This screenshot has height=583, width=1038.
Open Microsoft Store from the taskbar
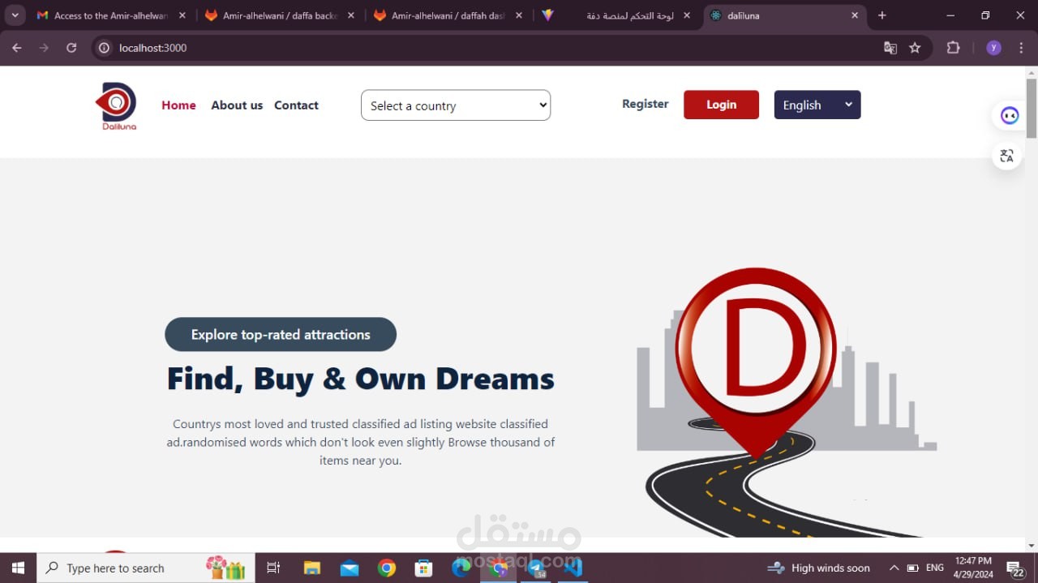[x=424, y=568]
